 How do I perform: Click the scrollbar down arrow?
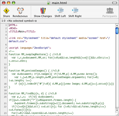tap(117, 110)
